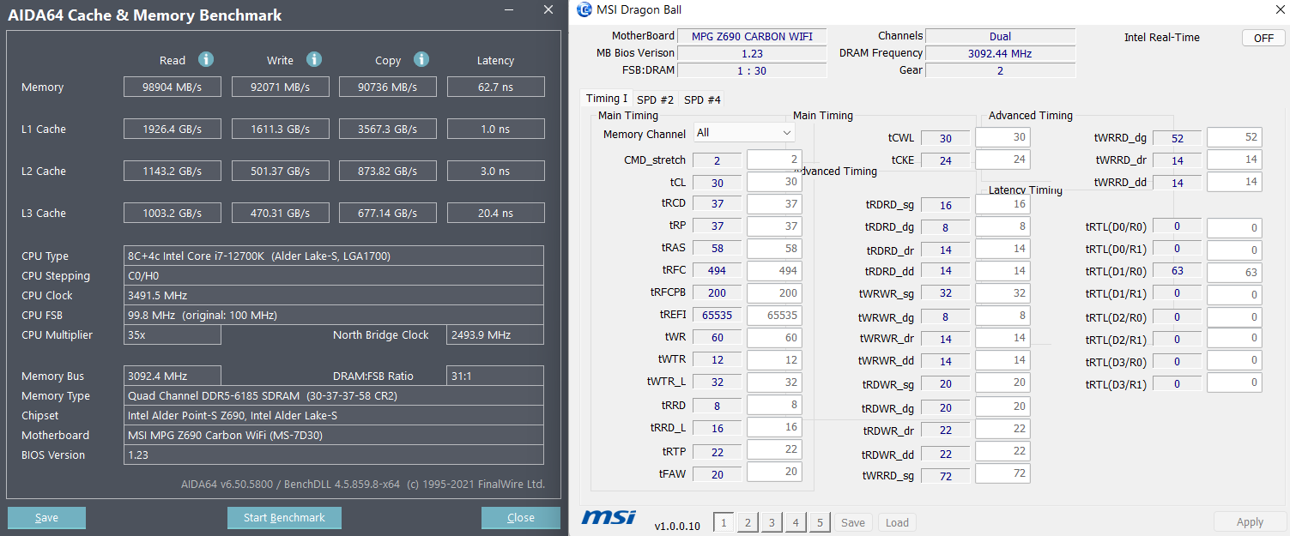The image size is (1290, 536).
Task: Edit the tRDWR_sg input field
Action: [x=1002, y=383]
